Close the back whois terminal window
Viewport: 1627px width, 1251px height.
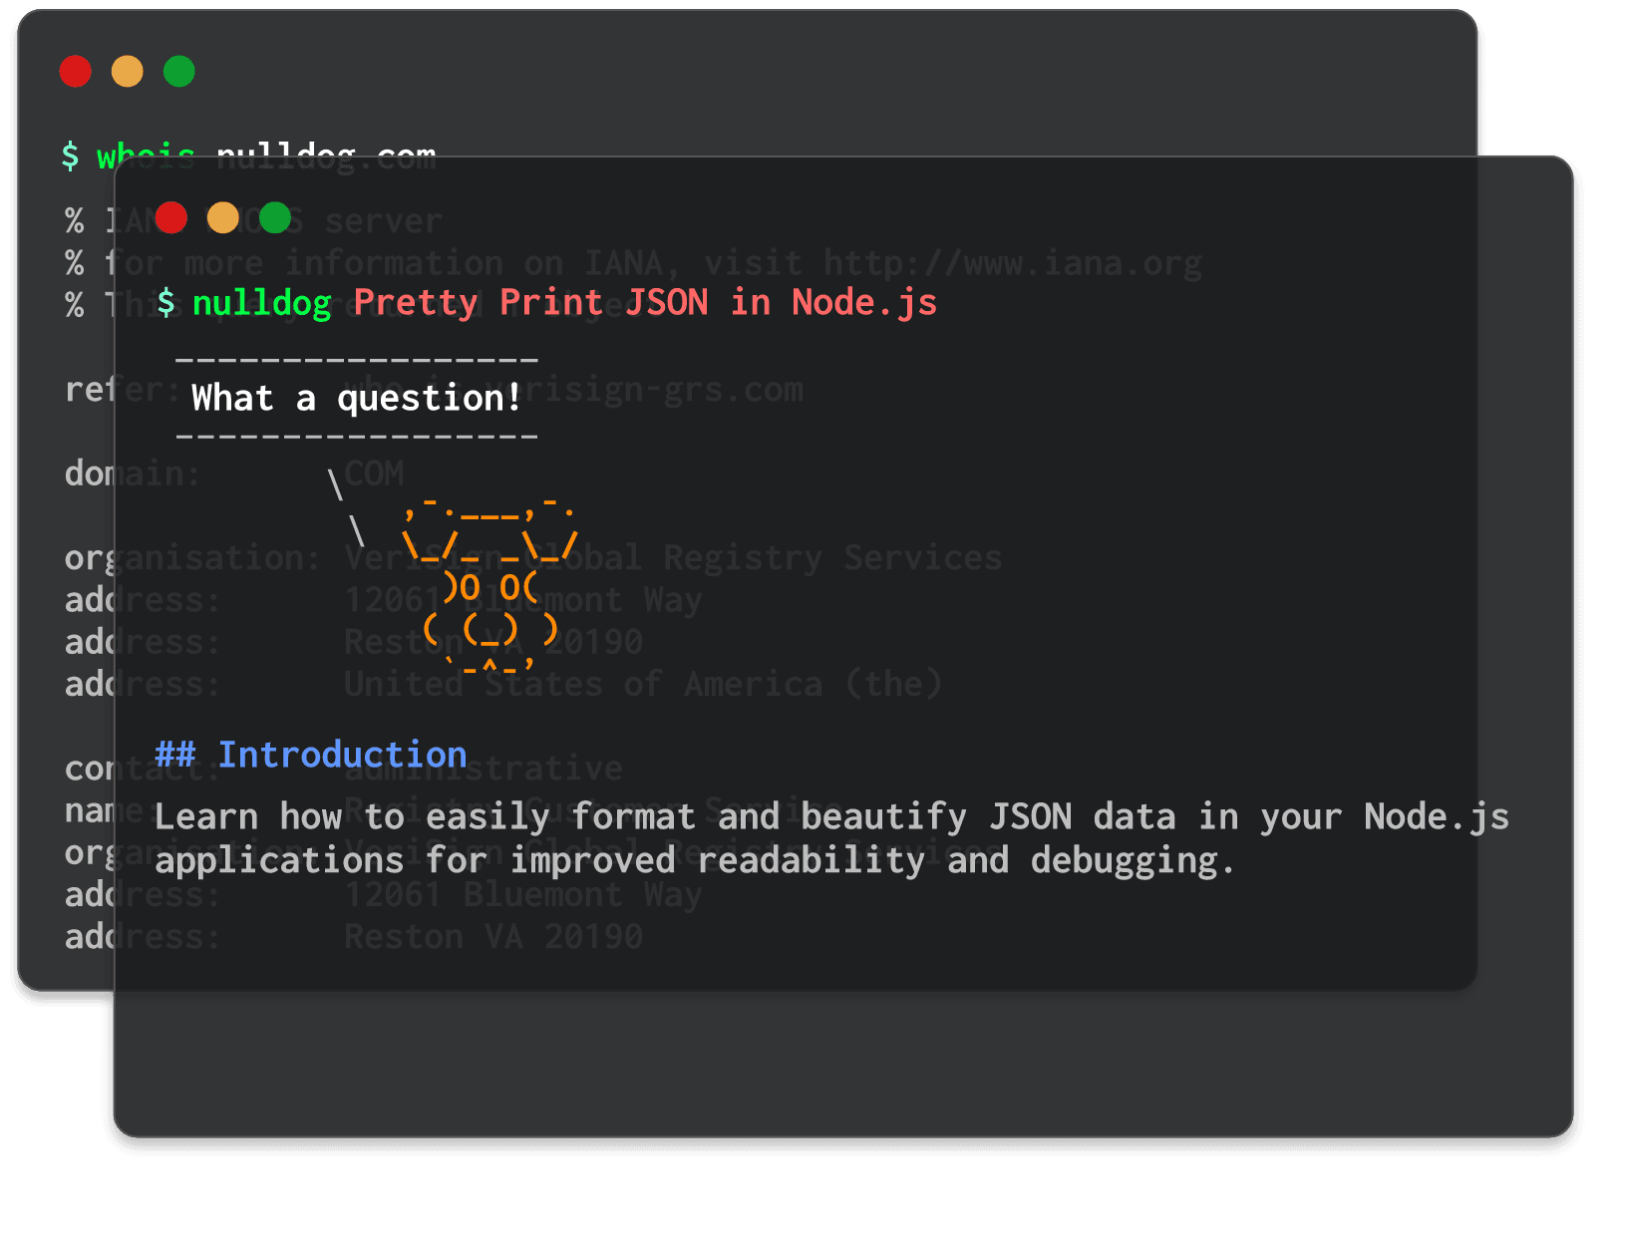(76, 72)
